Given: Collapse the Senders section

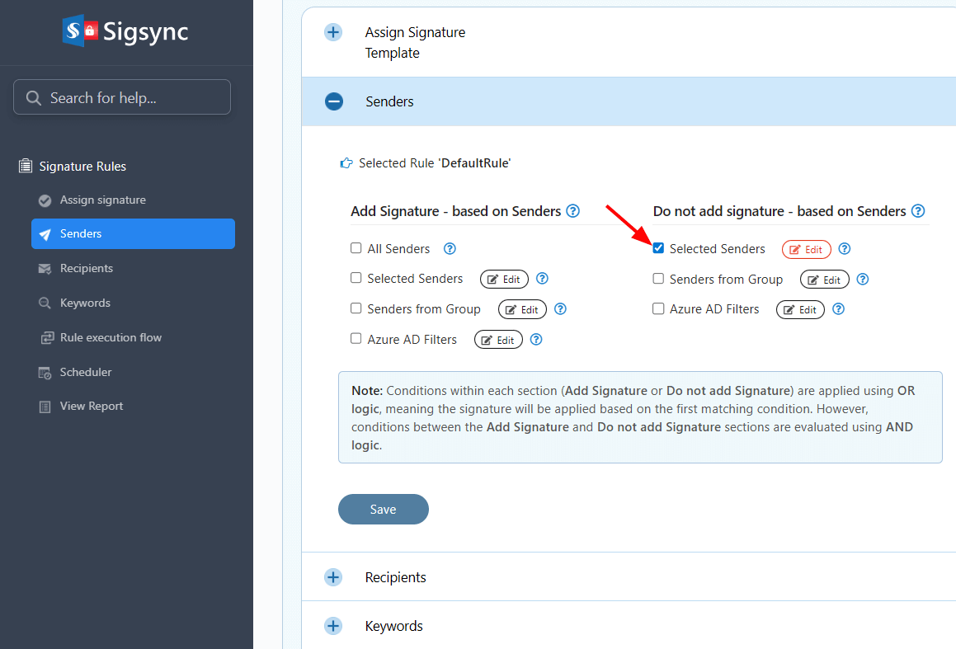Looking at the screenshot, I should pos(333,101).
